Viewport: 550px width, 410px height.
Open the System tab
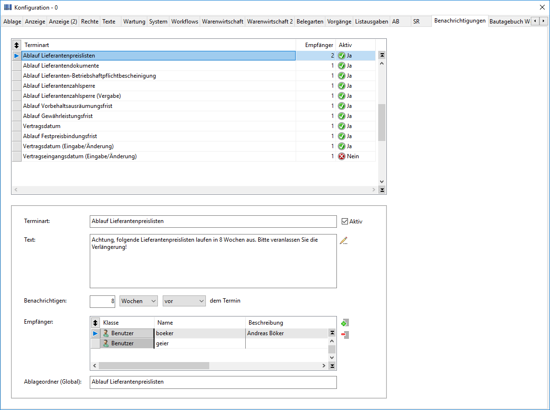158,22
